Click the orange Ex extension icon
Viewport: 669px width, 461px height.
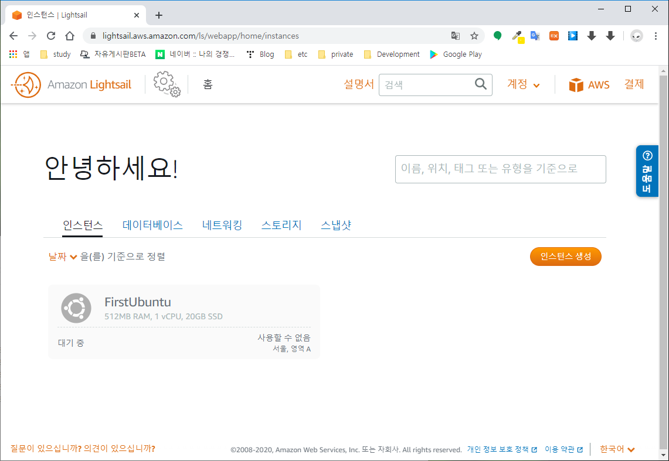point(554,36)
